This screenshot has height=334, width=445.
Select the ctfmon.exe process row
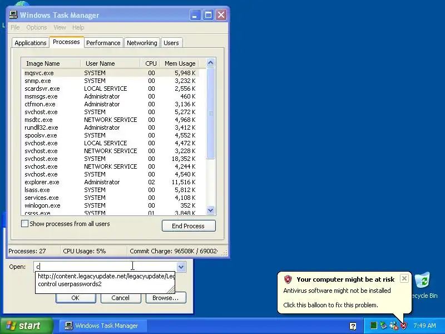pos(110,104)
